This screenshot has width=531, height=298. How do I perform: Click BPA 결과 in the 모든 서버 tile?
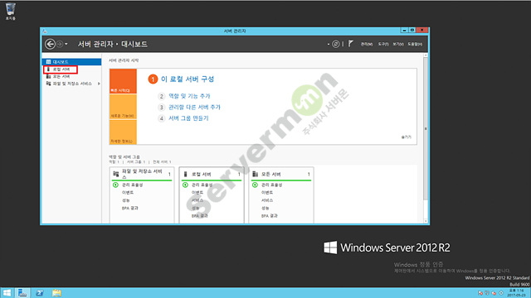pyautogui.click(x=270, y=216)
